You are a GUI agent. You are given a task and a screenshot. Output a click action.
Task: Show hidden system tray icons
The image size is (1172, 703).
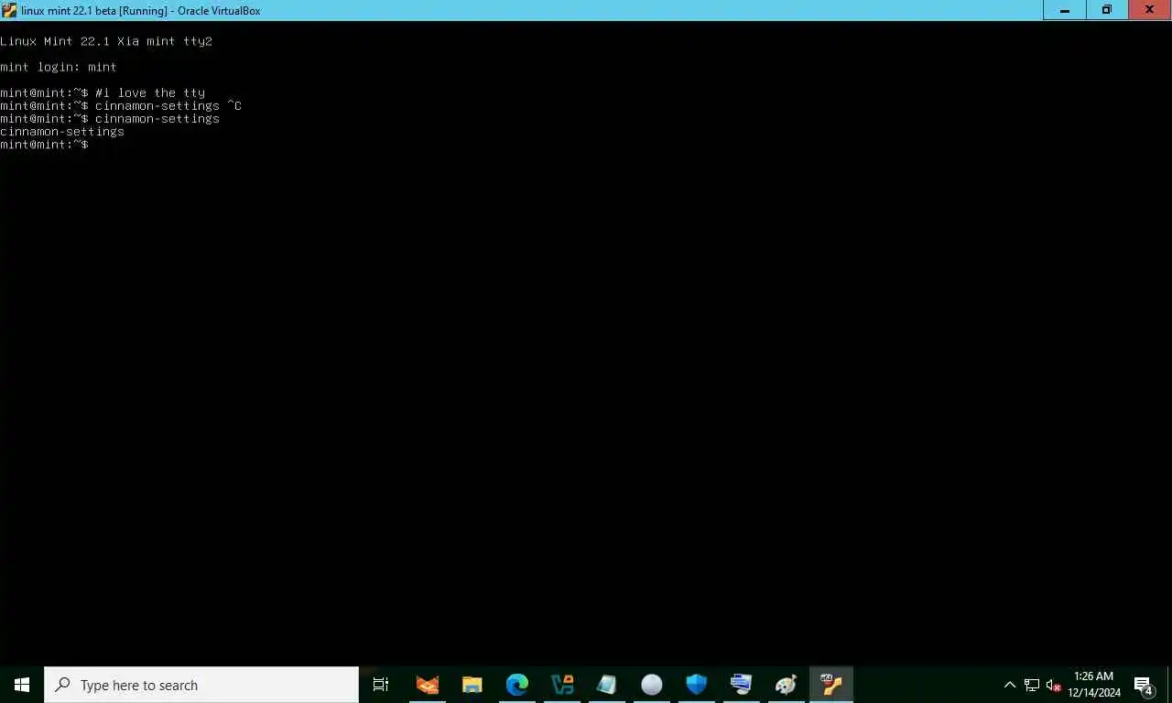[1010, 685]
